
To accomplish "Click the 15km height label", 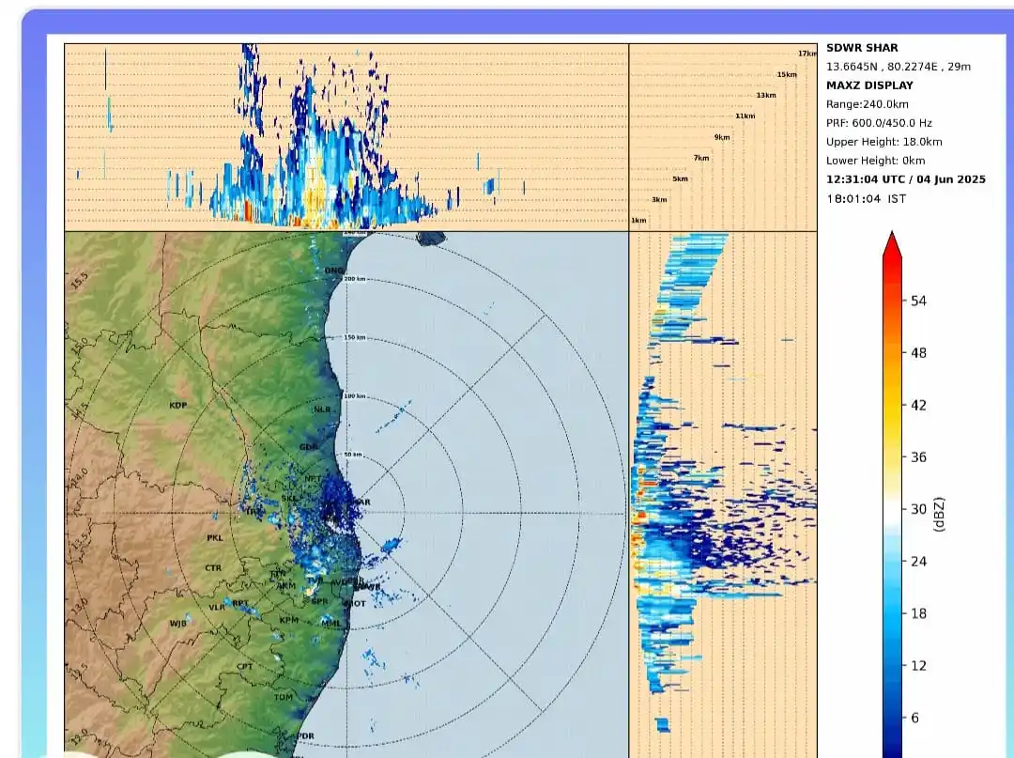I will [x=787, y=74].
